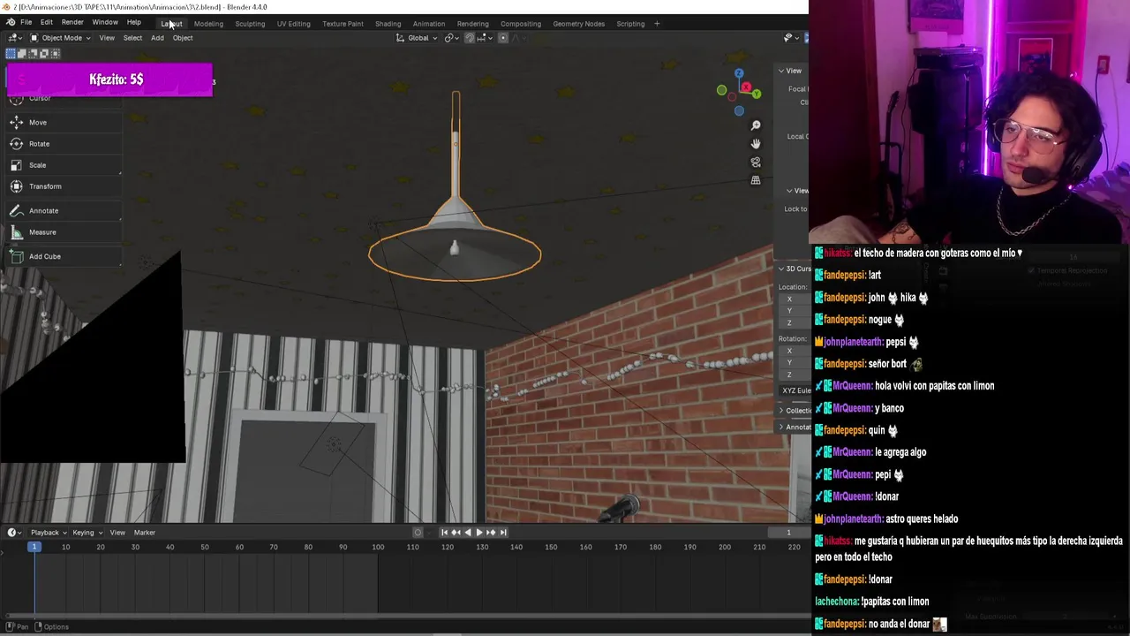
Task: Open the timeline editor type icon
Action: click(x=13, y=533)
